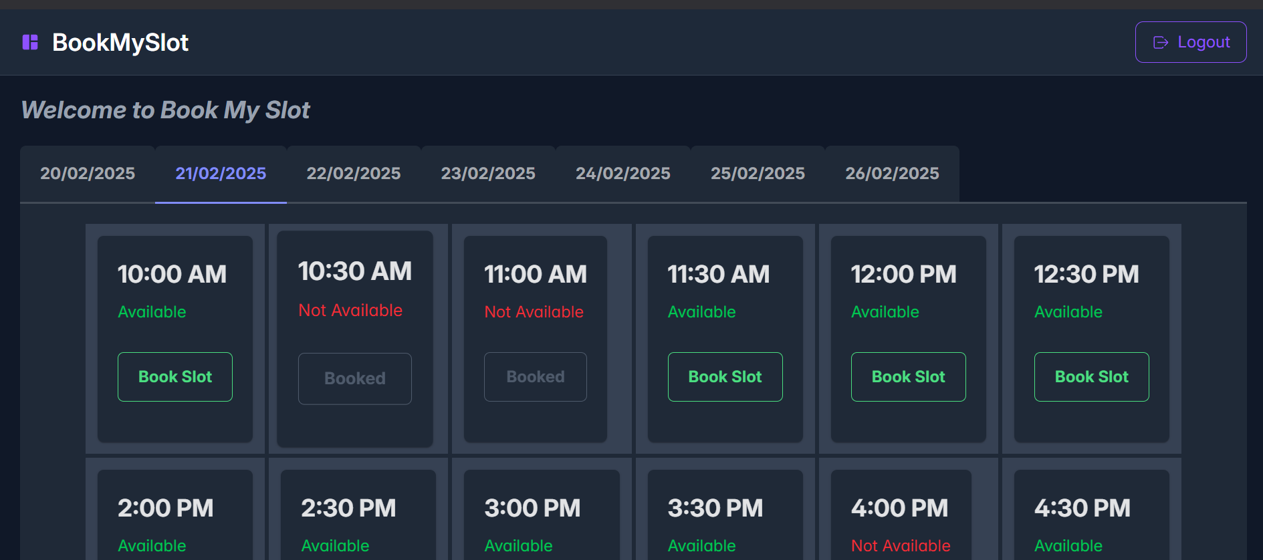Click the 12:00 PM time heading
1263x560 pixels.
[904, 274]
